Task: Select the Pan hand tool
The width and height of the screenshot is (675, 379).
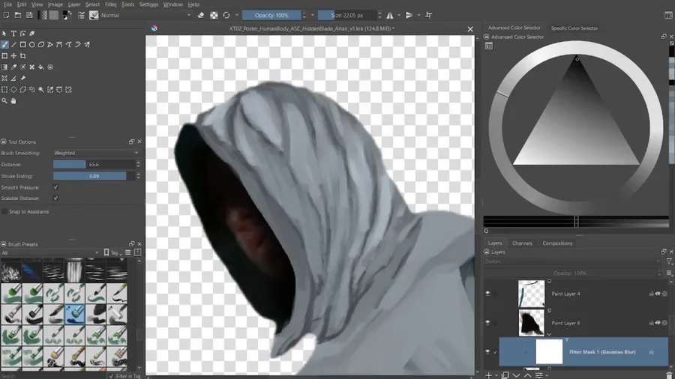Action: point(13,100)
